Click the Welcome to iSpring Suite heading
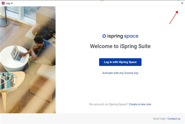185x124 pixels. coord(120,46)
